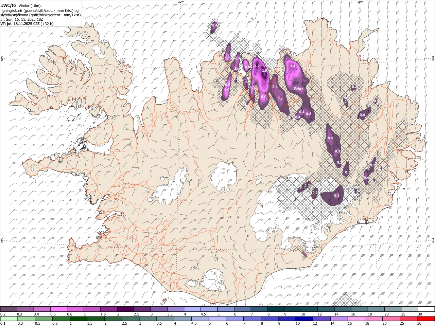Screen dimensions: 435x326
Task: Pick rain scale light blue swatch between 5 and 6
Action: (x=217, y=319)
